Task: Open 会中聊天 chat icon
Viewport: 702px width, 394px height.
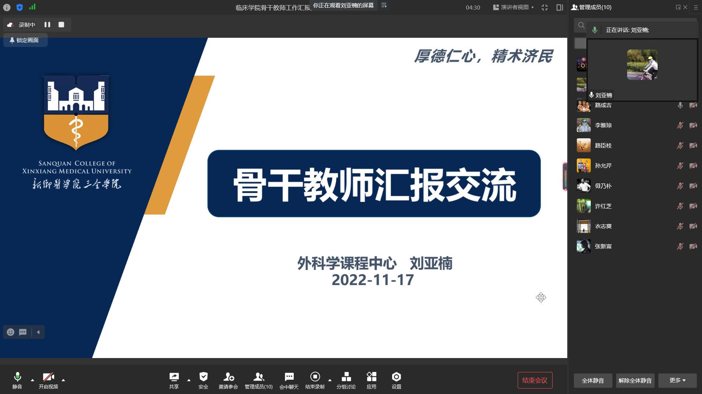Action: point(289,377)
